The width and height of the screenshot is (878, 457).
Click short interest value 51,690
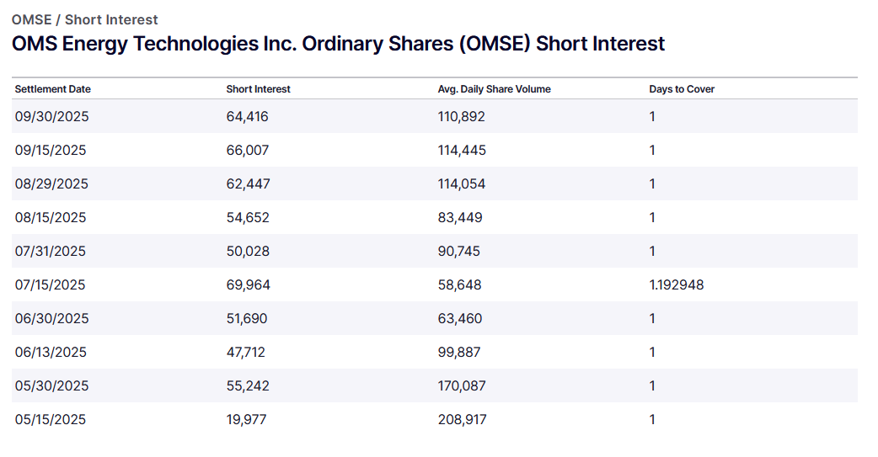point(247,319)
